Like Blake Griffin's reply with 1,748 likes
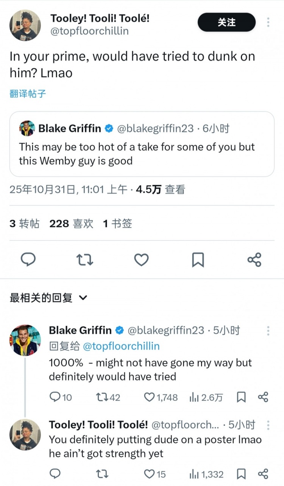 pos(150,397)
